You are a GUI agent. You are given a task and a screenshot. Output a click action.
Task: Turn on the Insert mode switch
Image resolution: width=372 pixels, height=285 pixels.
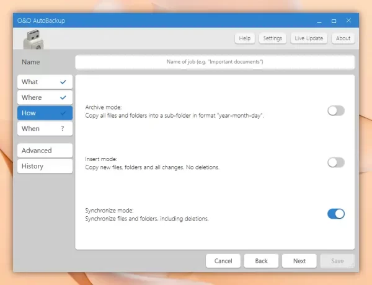tap(336, 162)
